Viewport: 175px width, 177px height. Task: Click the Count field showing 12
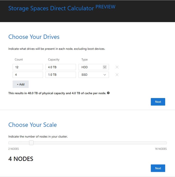[28, 67]
